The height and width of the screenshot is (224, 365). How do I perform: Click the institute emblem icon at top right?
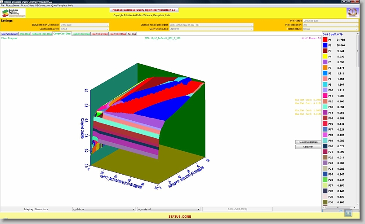(353, 13)
